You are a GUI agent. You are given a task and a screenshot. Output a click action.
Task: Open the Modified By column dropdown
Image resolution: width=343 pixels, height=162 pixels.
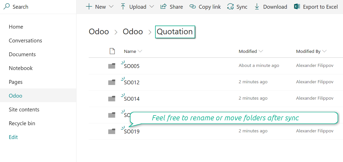point(324,51)
